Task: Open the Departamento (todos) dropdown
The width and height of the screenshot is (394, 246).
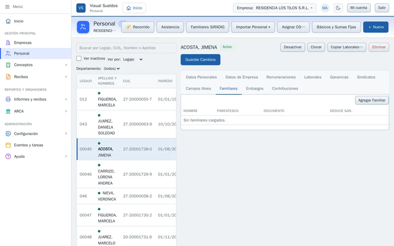Action: pyautogui.click(x=112, y=68)
